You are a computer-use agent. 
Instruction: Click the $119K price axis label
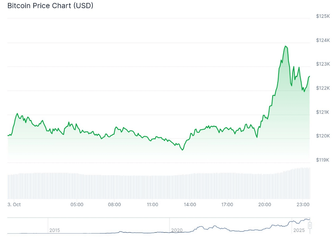coord(323,160)
